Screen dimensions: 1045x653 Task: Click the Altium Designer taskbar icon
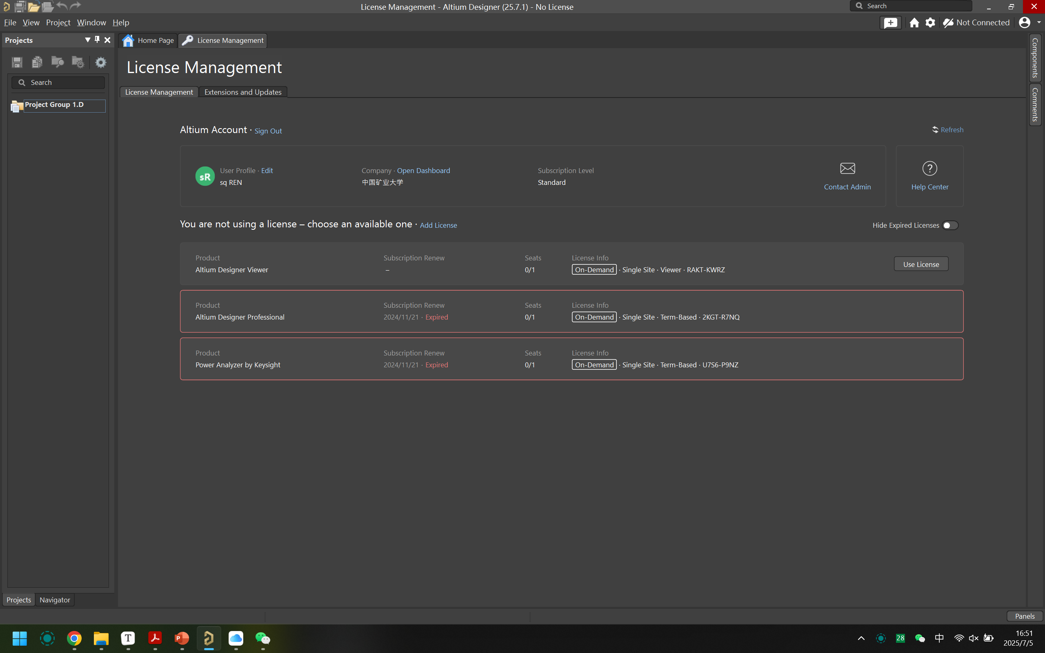(x=209, y=638)
